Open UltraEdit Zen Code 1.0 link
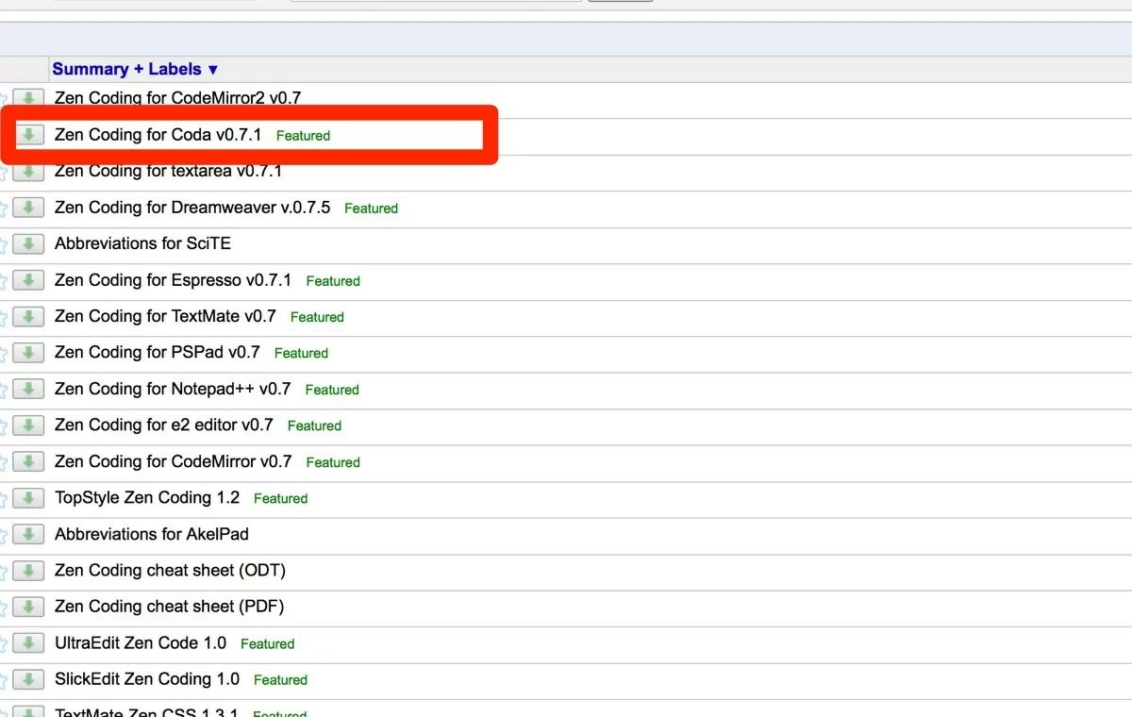1132x717 pixels. click(141, 642)
